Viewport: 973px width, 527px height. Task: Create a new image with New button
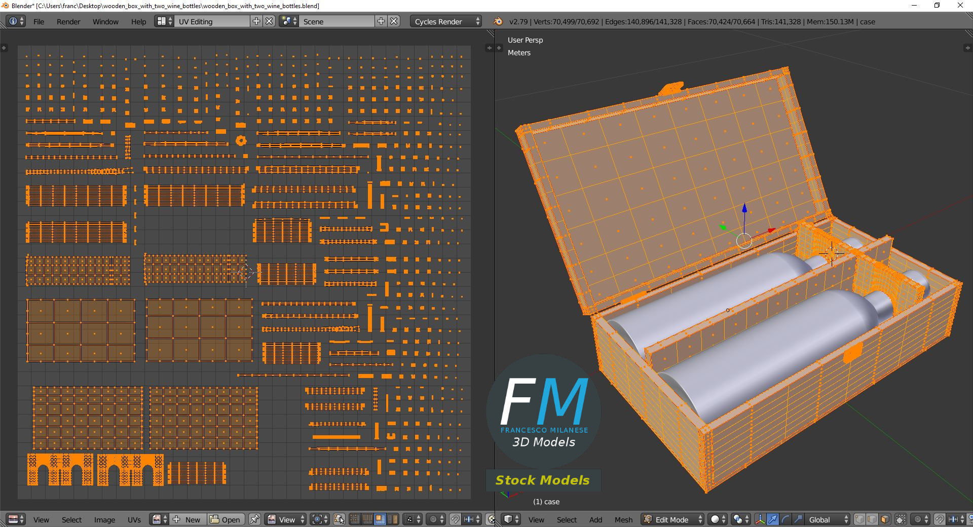[x=189, y=519]
